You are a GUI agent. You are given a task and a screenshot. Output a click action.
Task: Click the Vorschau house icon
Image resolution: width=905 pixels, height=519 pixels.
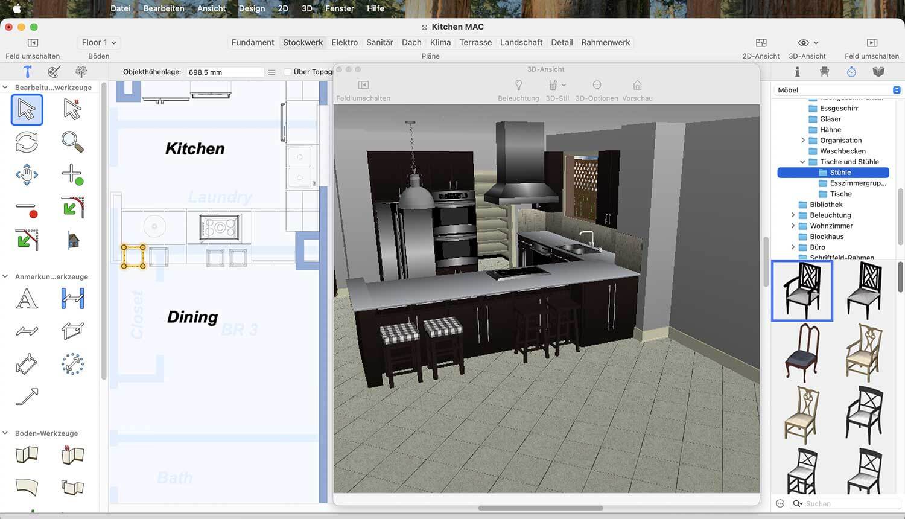click(x=637, y=85)
